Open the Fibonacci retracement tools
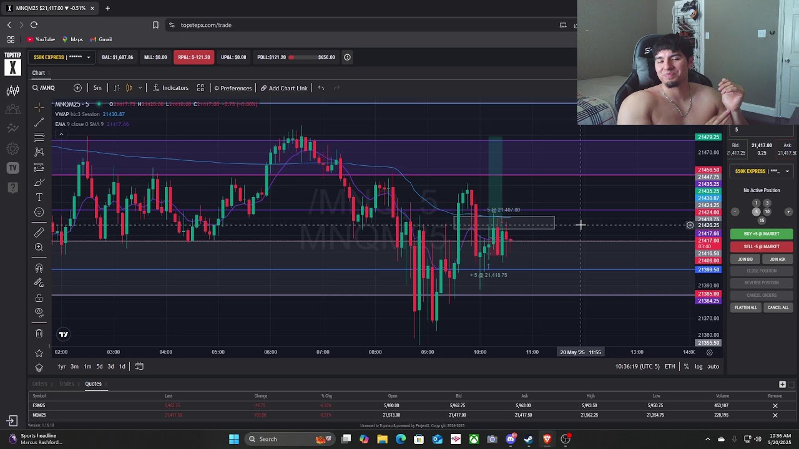799x449 pixels. 39,137
